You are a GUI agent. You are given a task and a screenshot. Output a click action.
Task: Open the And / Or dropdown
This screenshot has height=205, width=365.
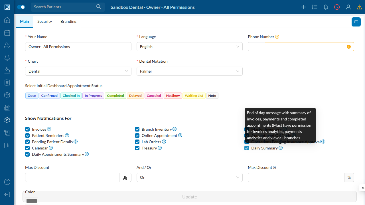click(x=190, y=177)
